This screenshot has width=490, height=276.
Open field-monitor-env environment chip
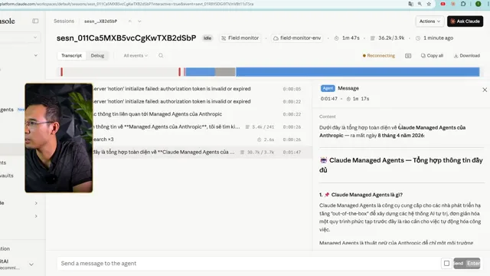[x=297, y=38]
